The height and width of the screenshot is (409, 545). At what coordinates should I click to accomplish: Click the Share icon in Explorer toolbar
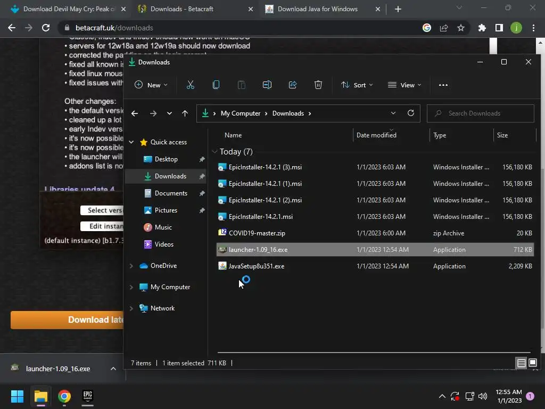click(293, 85)
